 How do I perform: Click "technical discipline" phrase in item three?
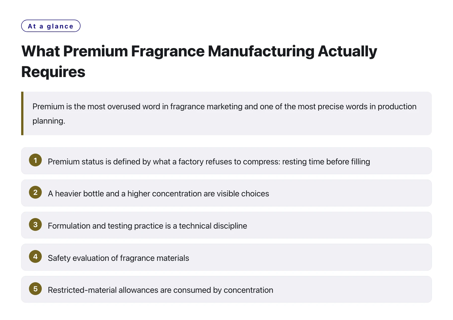[213, 226]
